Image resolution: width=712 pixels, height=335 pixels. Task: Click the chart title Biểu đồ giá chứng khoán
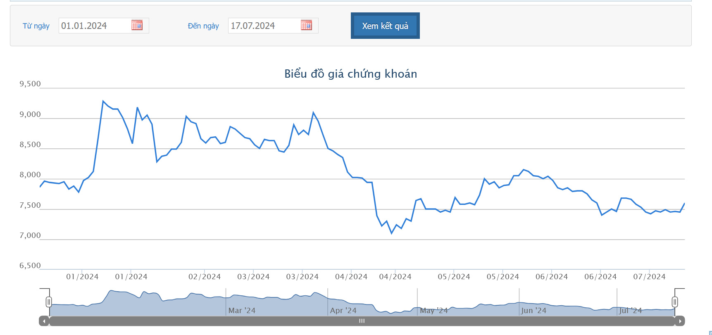coord(350,74)
